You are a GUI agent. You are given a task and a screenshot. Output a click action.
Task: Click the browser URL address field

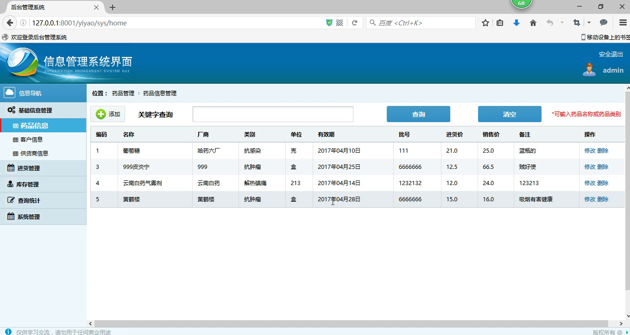click(176, 23)
